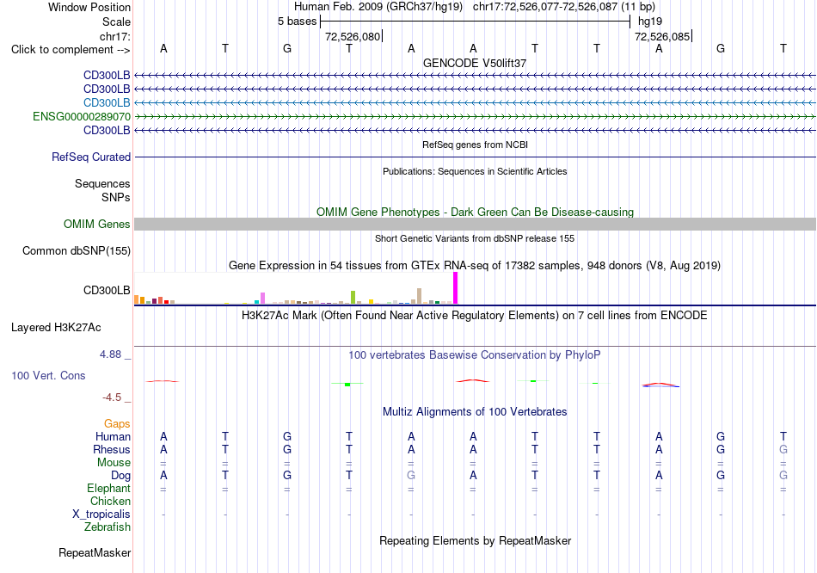Open the RefSeq Curated label

click(x=91, y=157)
